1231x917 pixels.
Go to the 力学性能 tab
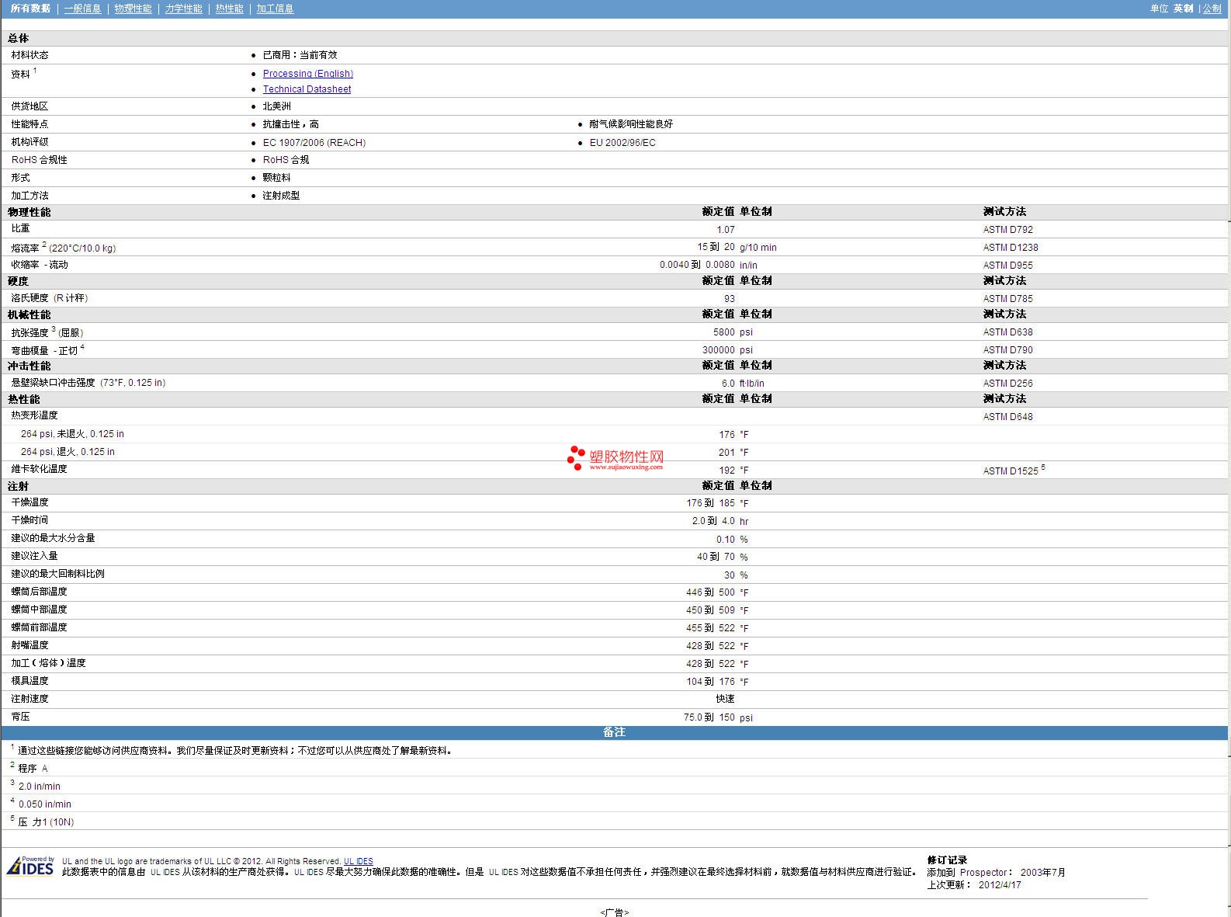183,9
